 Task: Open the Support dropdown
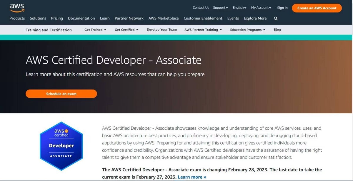221,8
